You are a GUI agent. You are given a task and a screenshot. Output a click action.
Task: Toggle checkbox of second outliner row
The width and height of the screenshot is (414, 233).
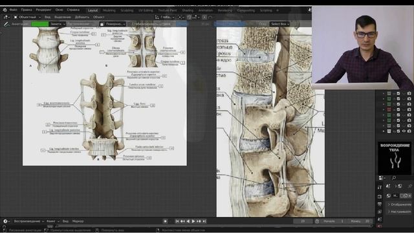pos(398,98)
